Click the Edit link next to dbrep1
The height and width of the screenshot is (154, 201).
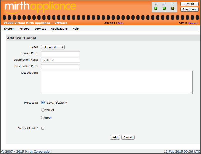point(120,23)
